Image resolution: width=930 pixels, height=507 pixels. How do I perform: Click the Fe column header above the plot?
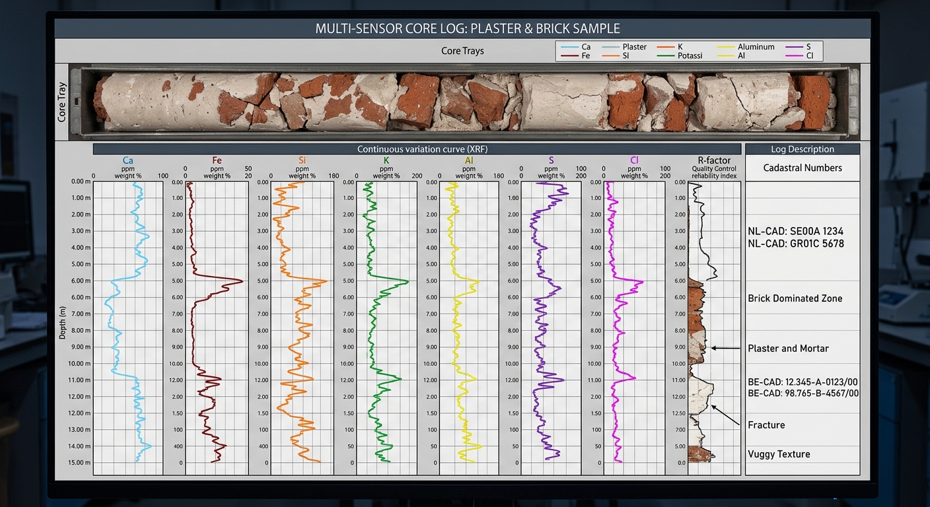pyautogui.click(x=217, y=160)
